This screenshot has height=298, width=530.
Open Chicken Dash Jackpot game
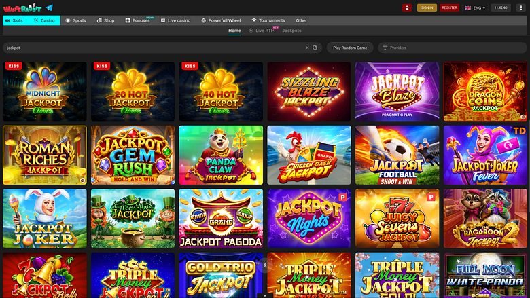tap(309, 155)
